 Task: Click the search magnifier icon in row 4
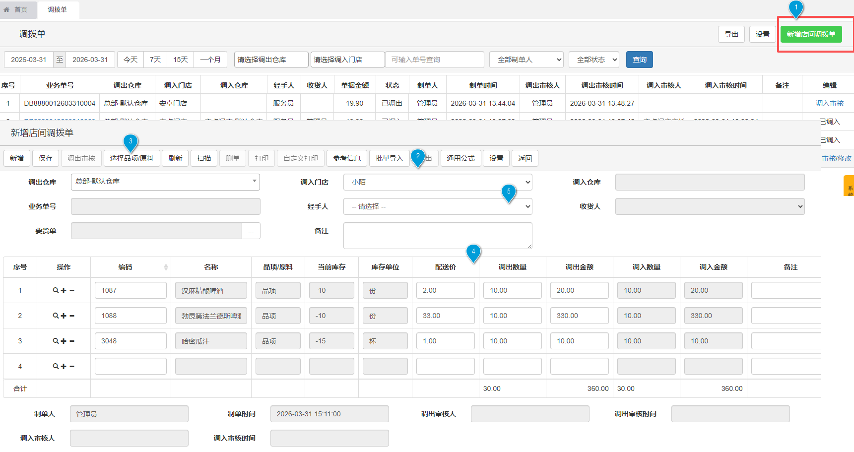tap(56, 367)
